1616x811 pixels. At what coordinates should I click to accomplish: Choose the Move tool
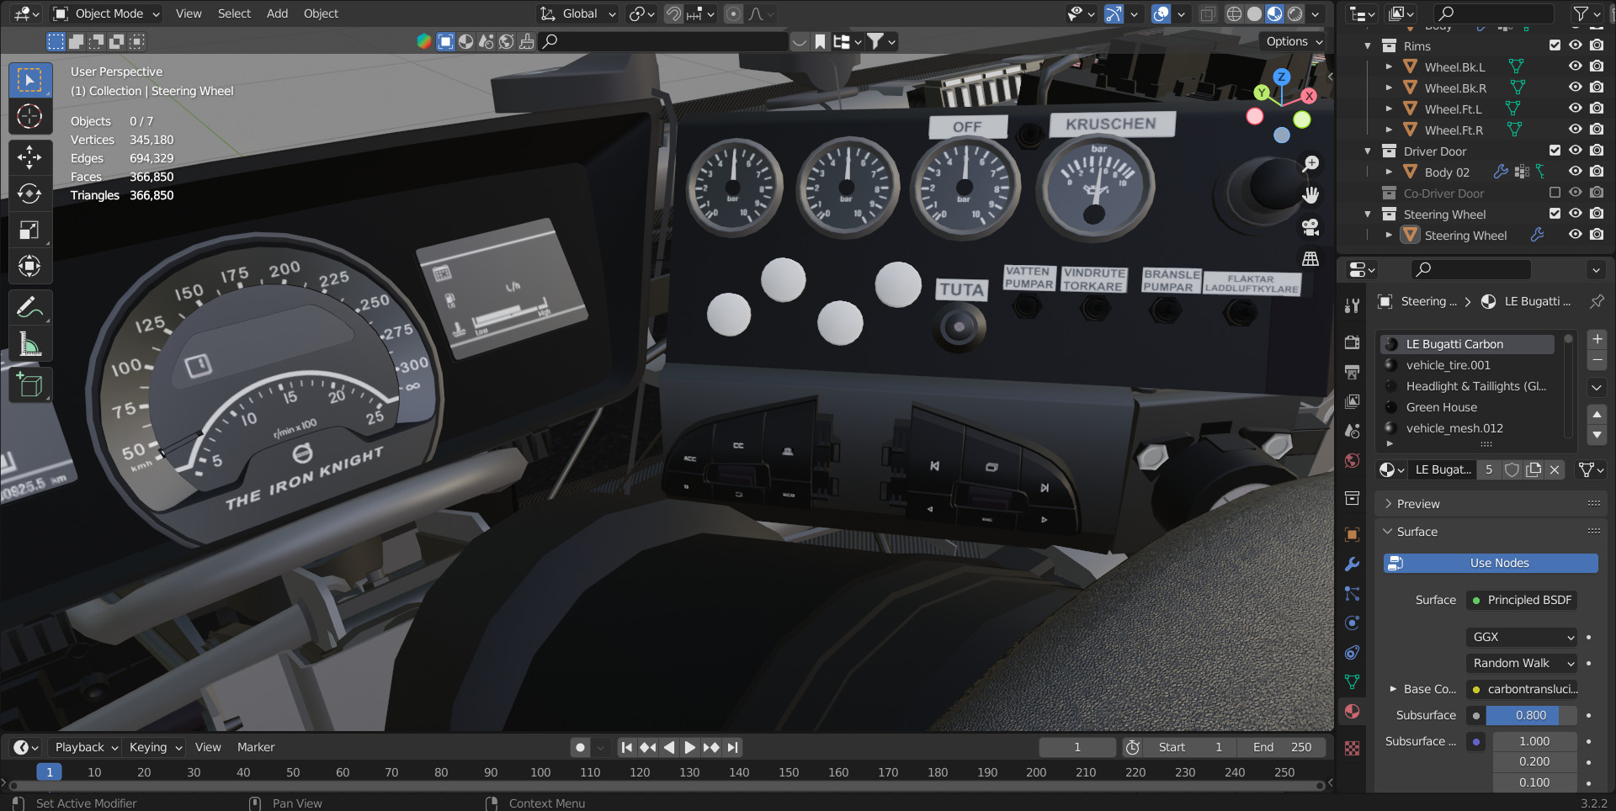[29, 156]
